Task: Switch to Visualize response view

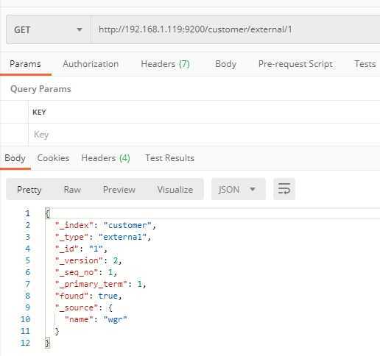Action: click(x=175, y=190)
